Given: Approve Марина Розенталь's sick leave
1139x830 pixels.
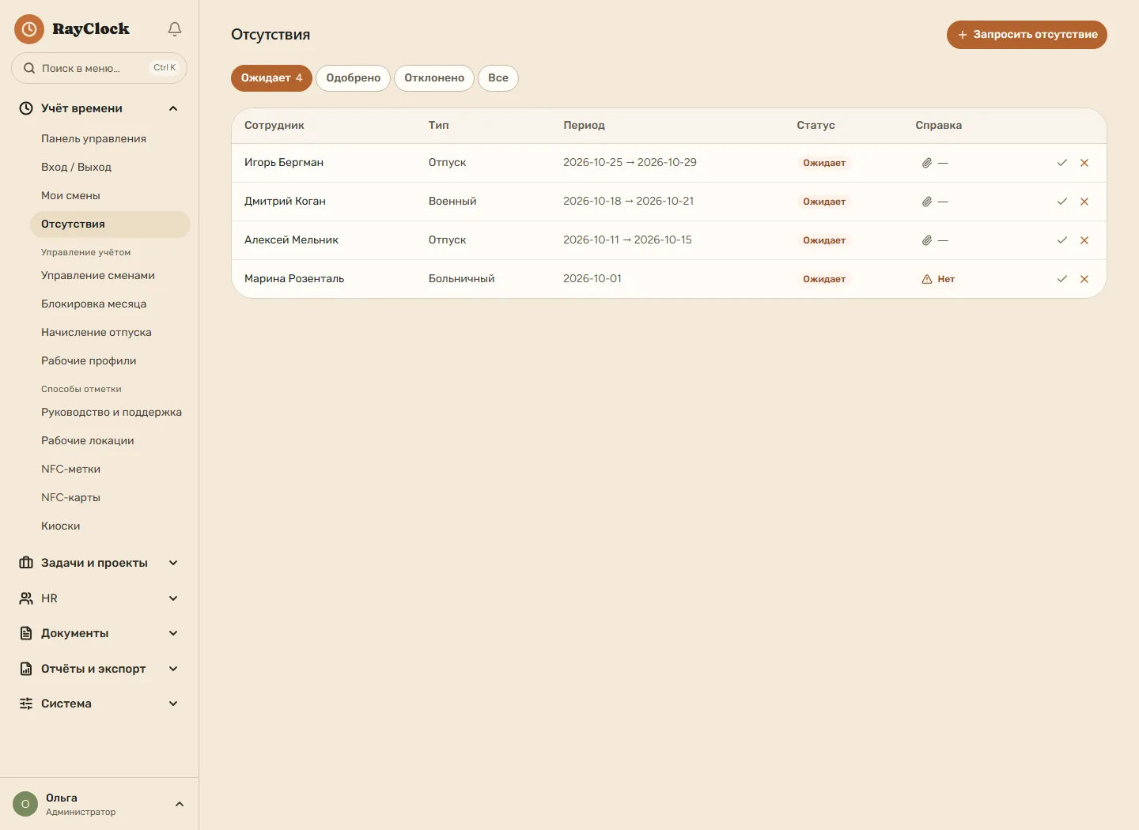Looking at the screenshot, I should pos(1062,279).
